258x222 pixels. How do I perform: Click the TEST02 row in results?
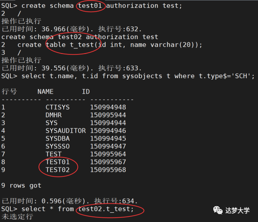(x=64, y=170)
